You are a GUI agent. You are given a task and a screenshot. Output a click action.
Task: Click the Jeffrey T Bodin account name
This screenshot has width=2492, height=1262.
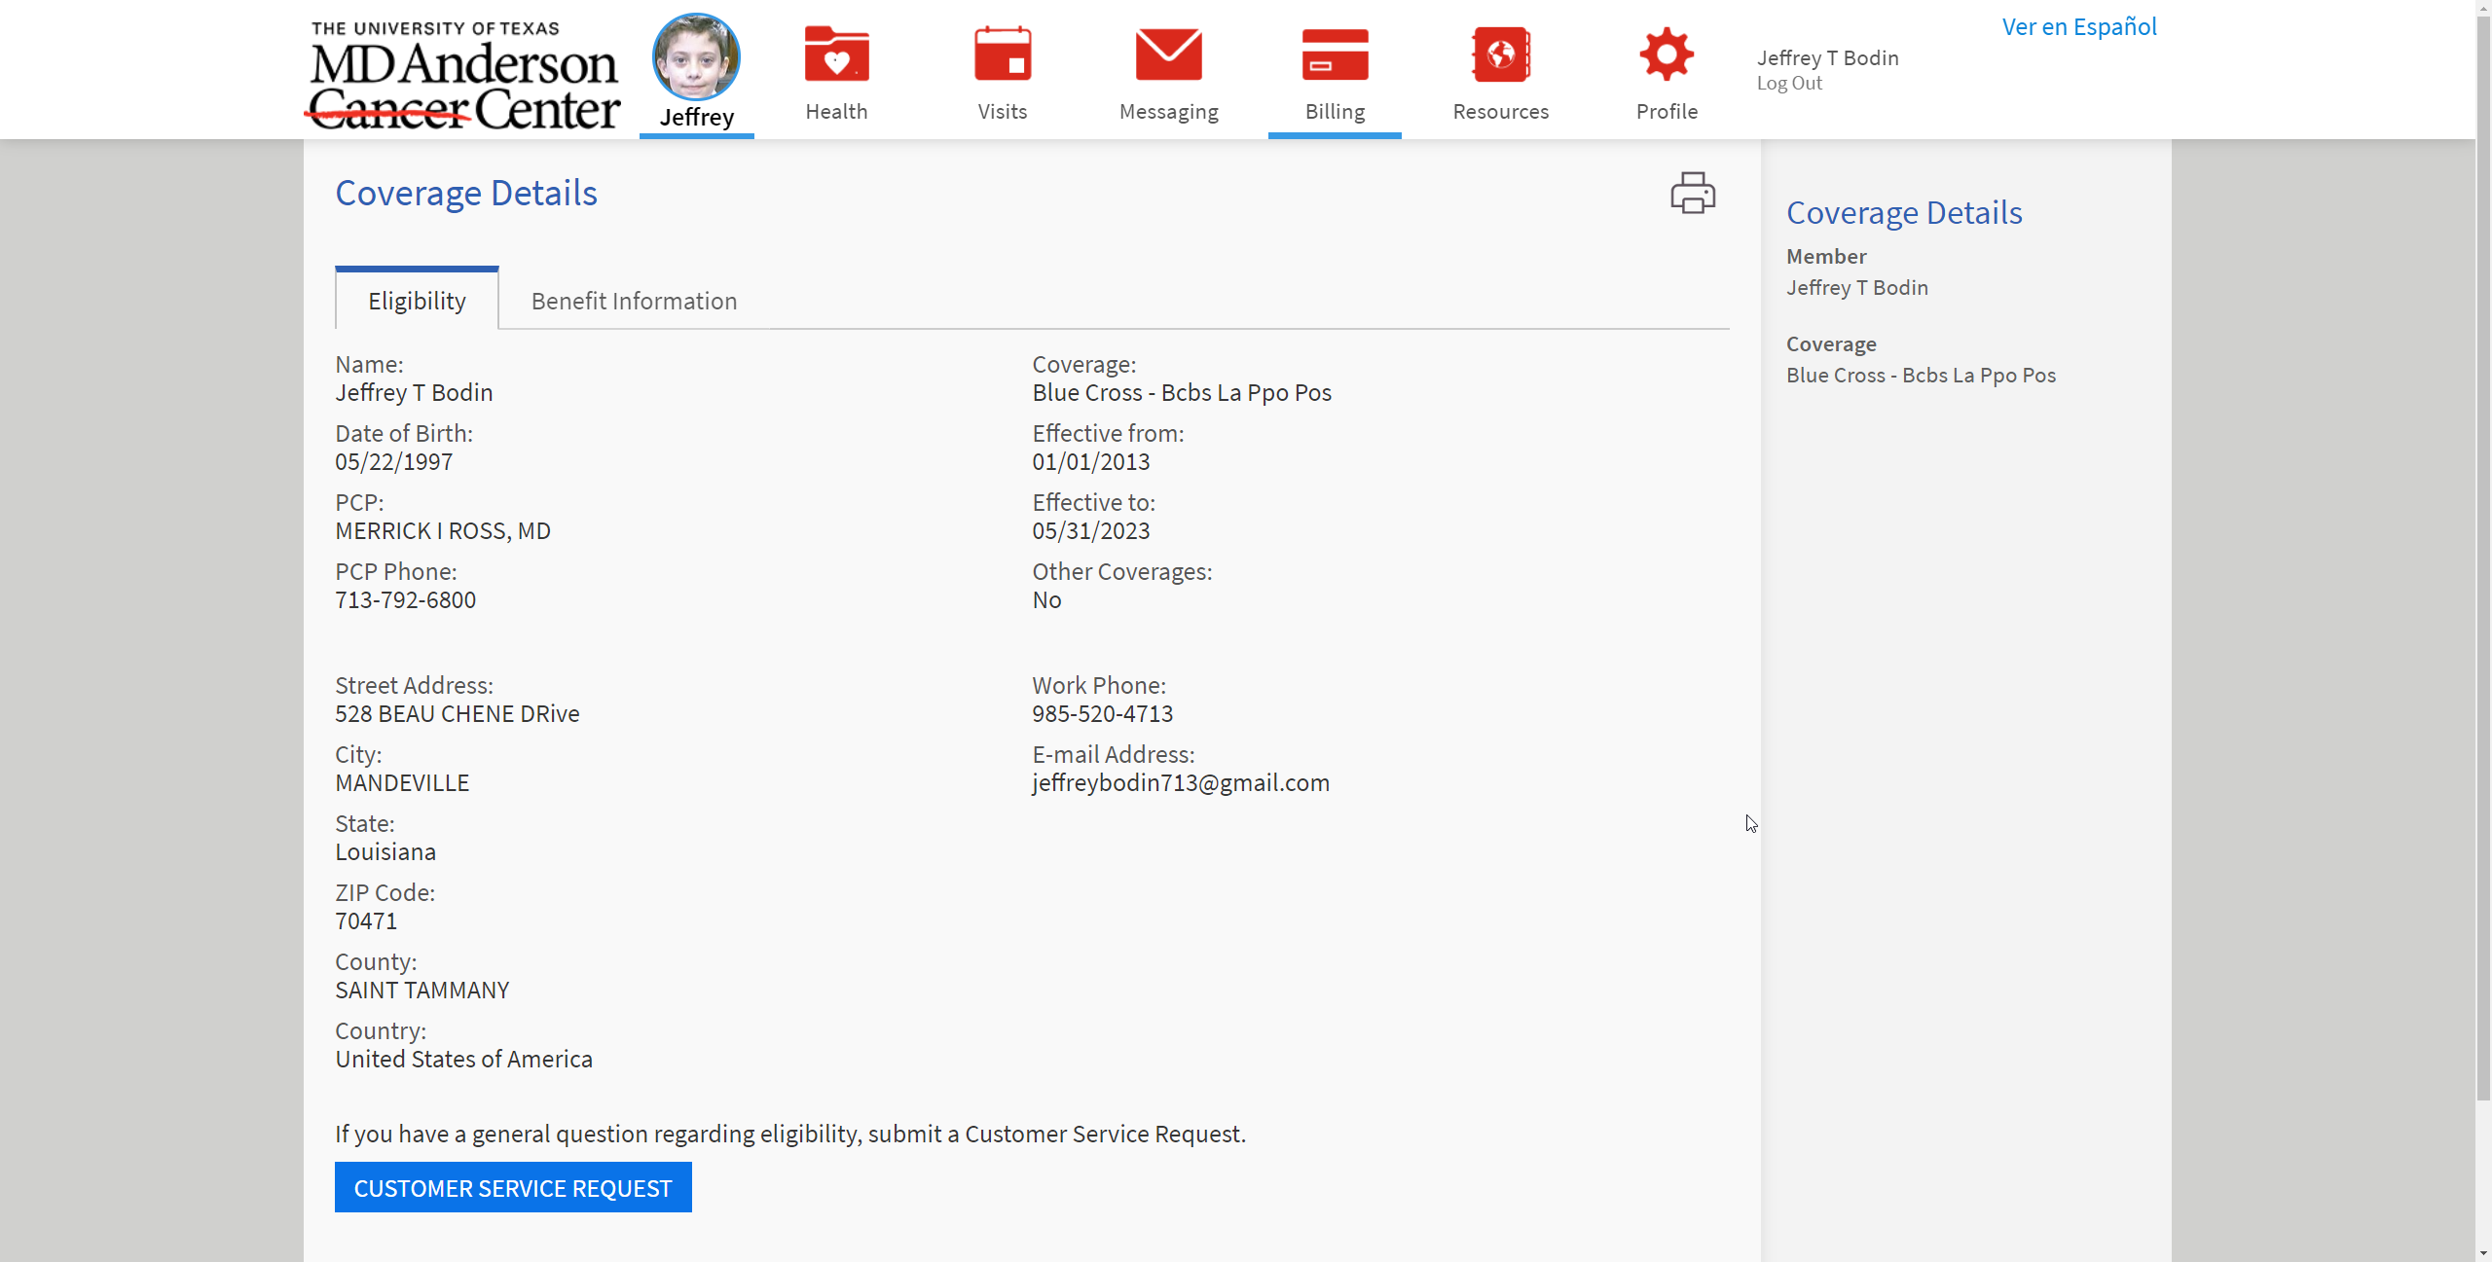point(1827,58)
